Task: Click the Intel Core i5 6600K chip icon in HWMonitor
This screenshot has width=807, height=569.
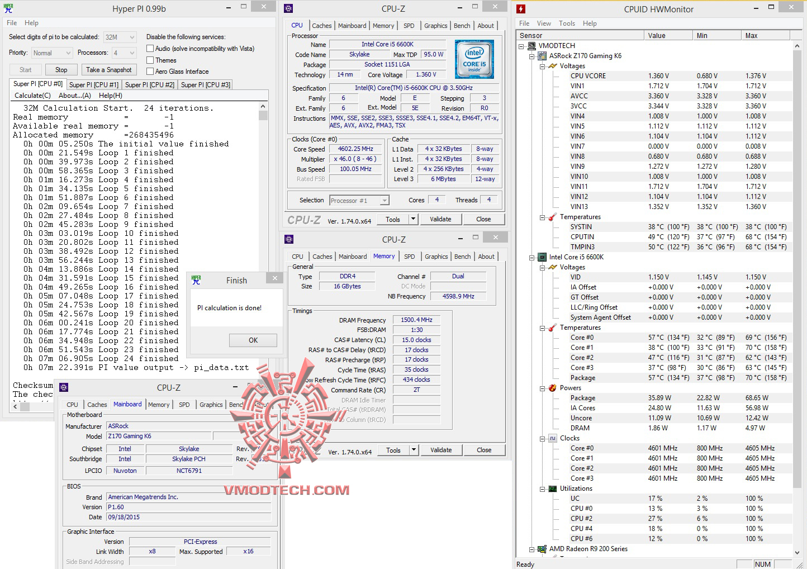Action: click(x=542, y=257)
